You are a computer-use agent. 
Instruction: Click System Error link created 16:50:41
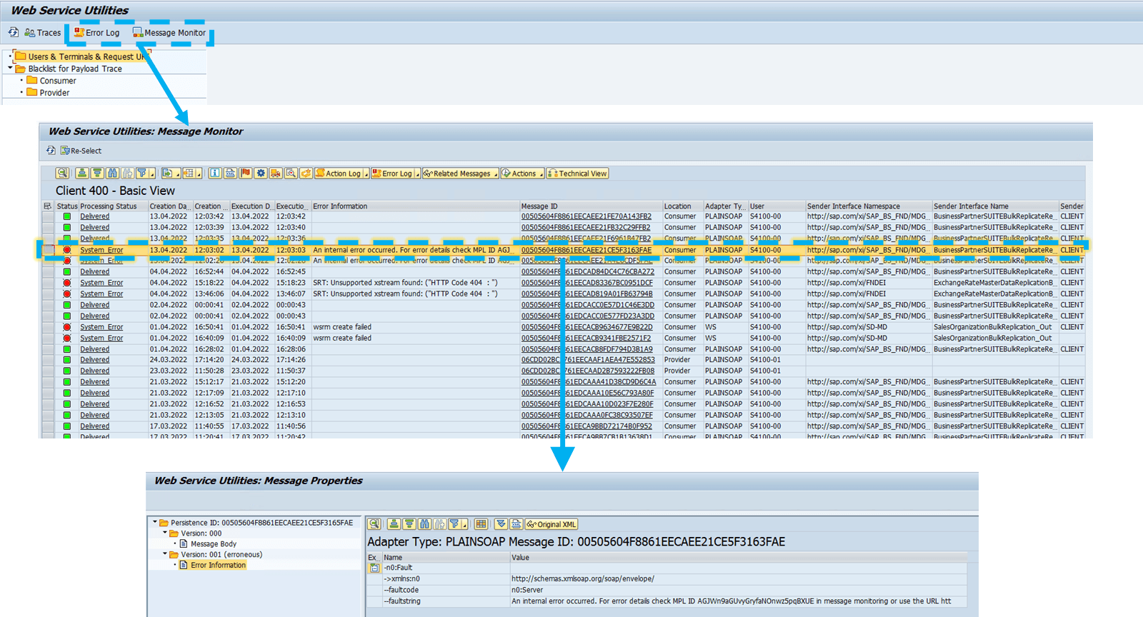(x=101, y=327)
